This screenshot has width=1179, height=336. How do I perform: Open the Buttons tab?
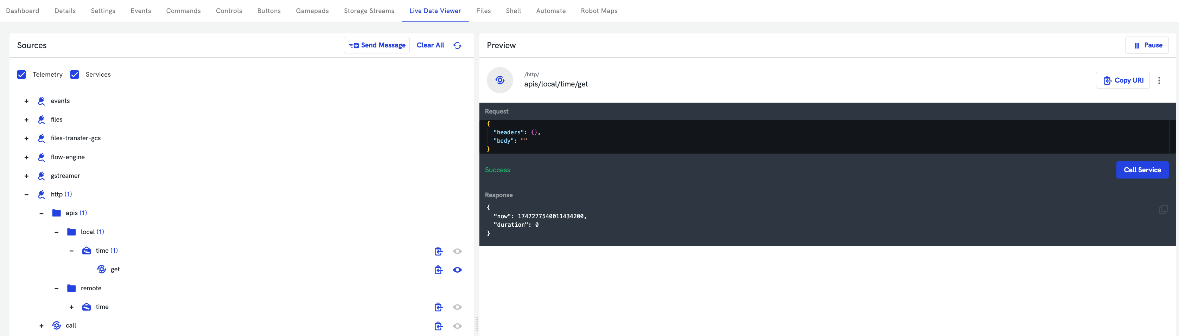(x=269, y=11)
